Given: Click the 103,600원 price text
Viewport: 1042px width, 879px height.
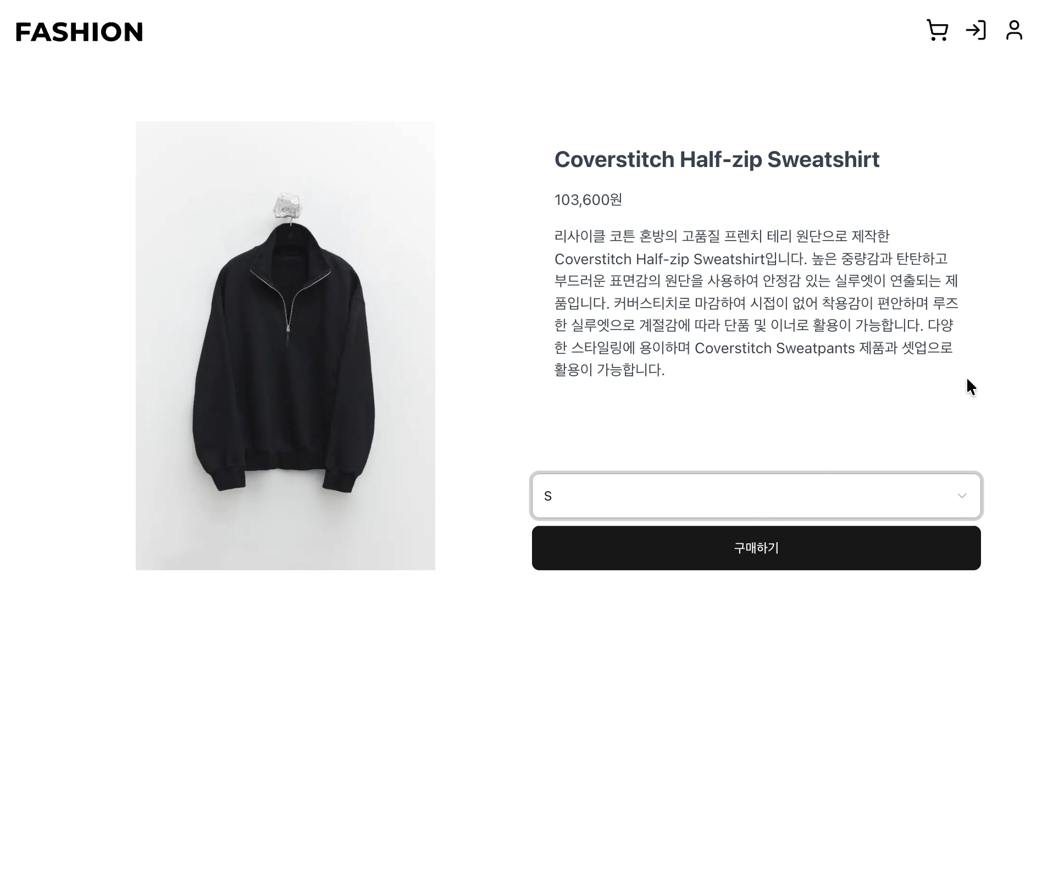Looking at the screenshot, I should pos(588,200).
